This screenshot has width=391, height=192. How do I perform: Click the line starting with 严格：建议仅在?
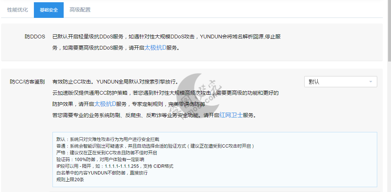point(107,152)
